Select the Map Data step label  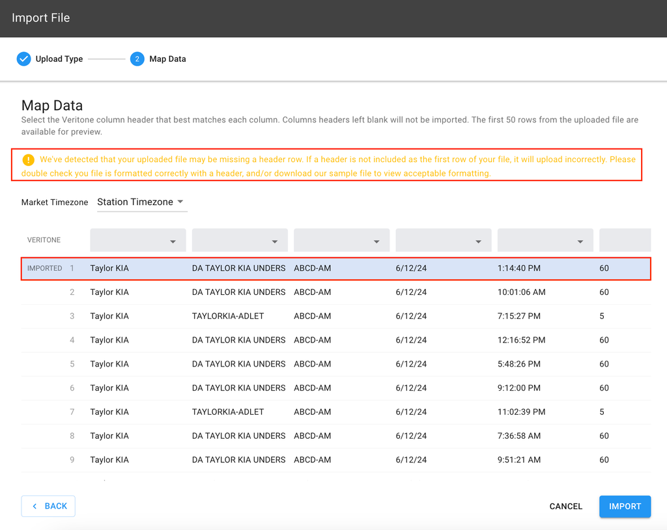(167, 59)
